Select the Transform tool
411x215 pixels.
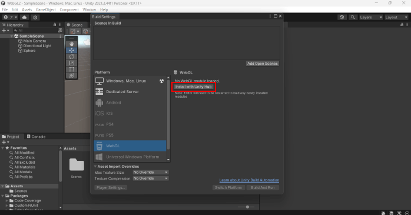(x=71, y=75)
